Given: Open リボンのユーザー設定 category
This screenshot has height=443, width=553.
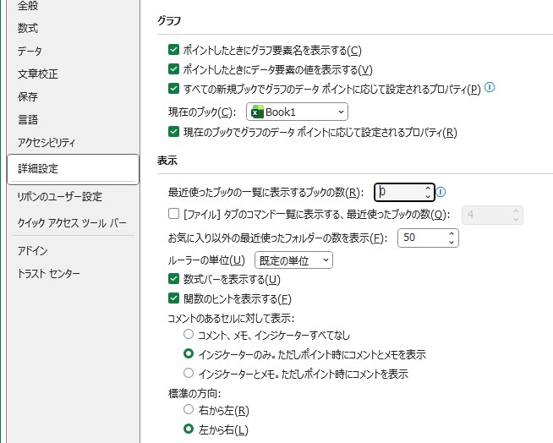Looking at the screenshot, I should point(60,196).
